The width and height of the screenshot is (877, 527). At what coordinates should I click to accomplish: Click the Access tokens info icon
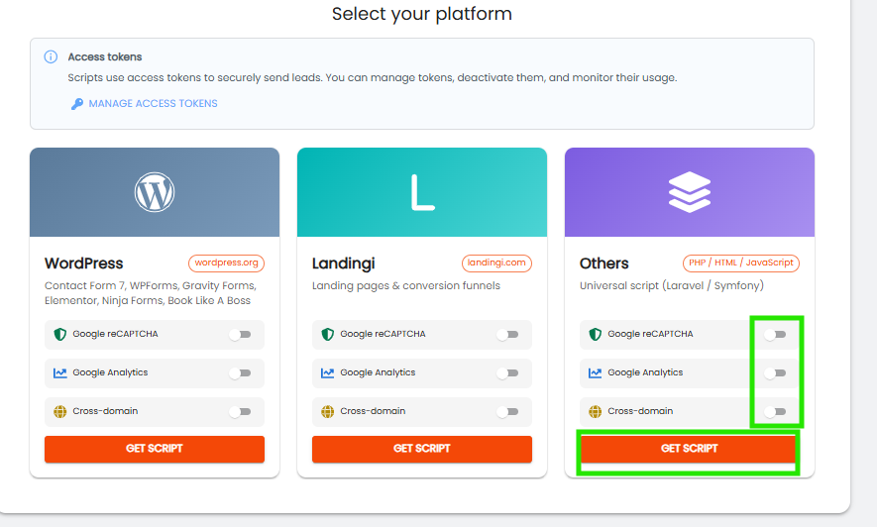pos(51,57)
